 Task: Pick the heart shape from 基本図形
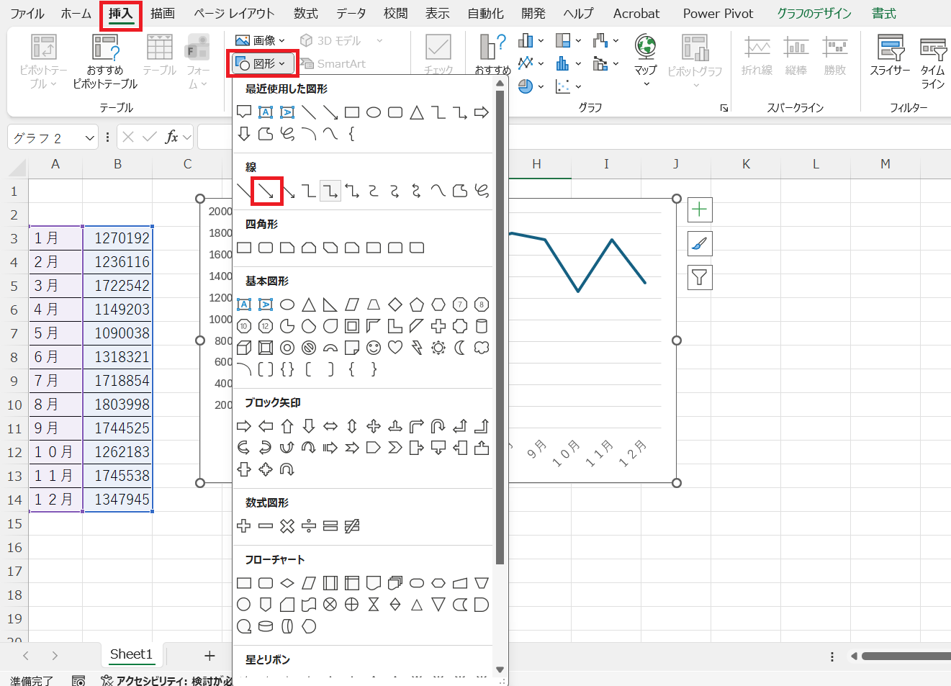pos(395,348)
